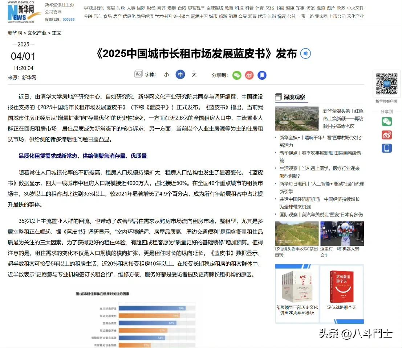Click stock code 603888 link
402x348 pixels.
(x=69, y=20)
